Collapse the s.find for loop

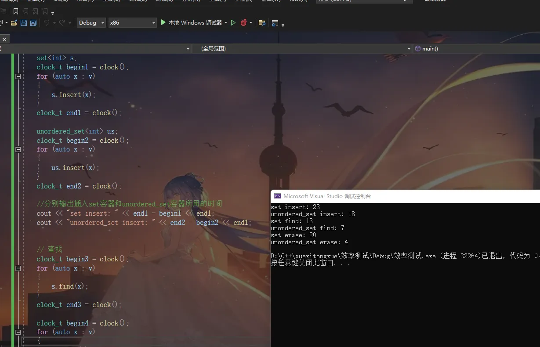pos(18,268)
